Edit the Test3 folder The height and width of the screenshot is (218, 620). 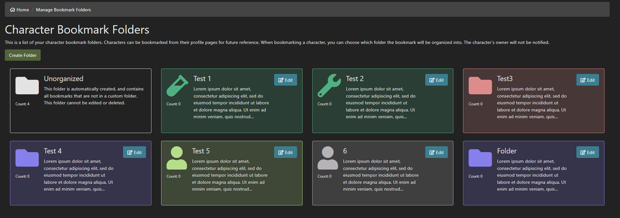[588, 80]
